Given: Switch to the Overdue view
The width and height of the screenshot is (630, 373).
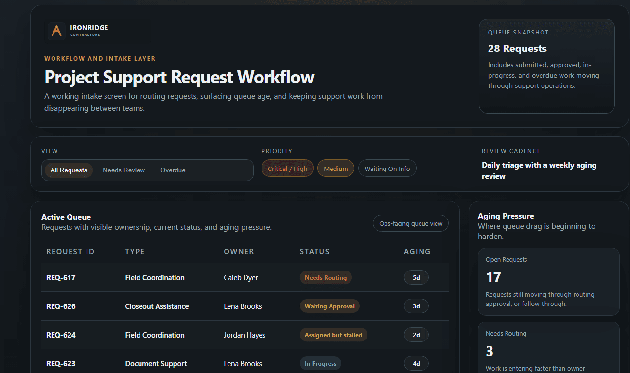Looking at the screenshot, I should 173,170.
